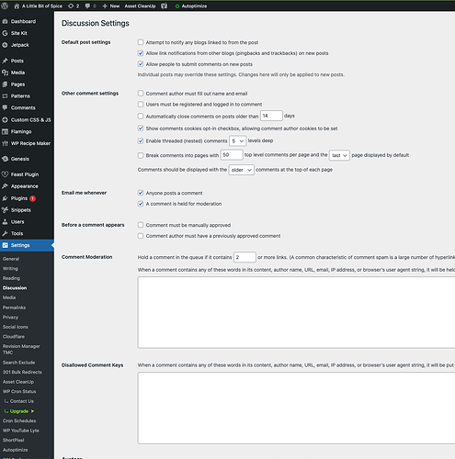Enable automatically closing comments on older posts

pos(141,117)
